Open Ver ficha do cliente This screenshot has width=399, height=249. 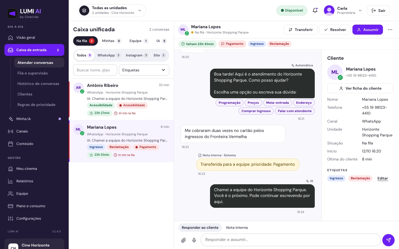[x=360, y=88]
